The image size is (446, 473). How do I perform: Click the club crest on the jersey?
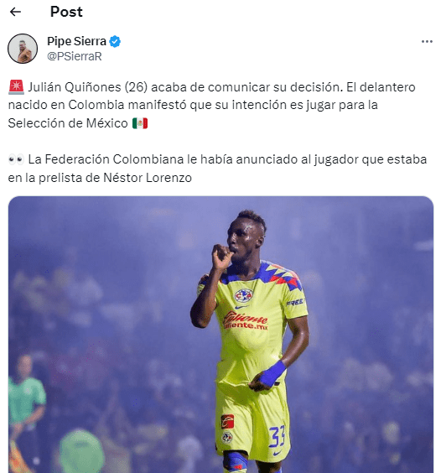click(x=243, y=295)
